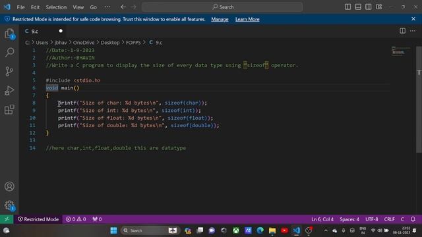
Task: Toggle the primary side bar layout icon
Action: [347, 7]
